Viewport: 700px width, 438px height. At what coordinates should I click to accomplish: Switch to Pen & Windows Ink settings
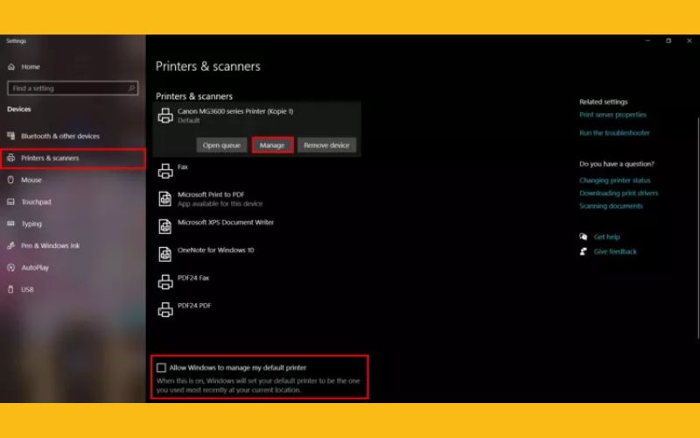(x=50, y=245)
